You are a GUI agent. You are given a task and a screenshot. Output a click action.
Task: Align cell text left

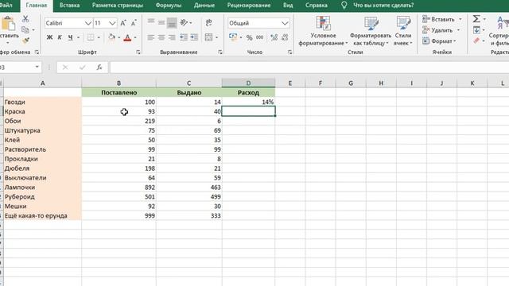point(151,37)
